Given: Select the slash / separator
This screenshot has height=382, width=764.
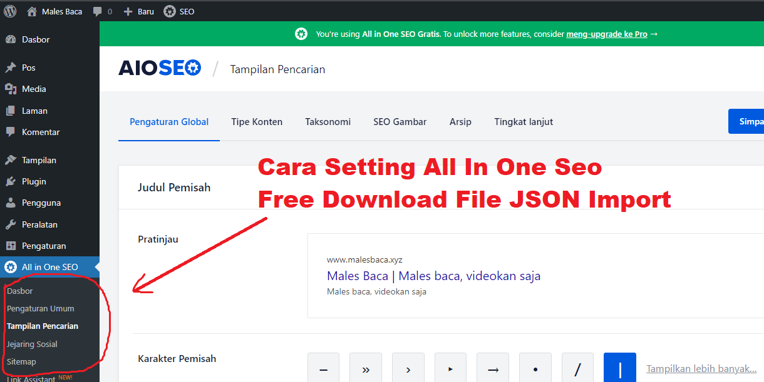Looking at the screenshot, I should 577,369.
